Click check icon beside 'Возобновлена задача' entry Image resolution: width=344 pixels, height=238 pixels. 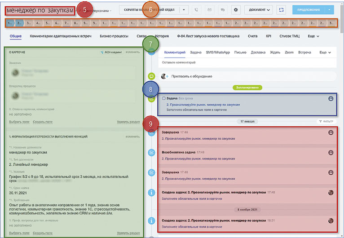151,153
